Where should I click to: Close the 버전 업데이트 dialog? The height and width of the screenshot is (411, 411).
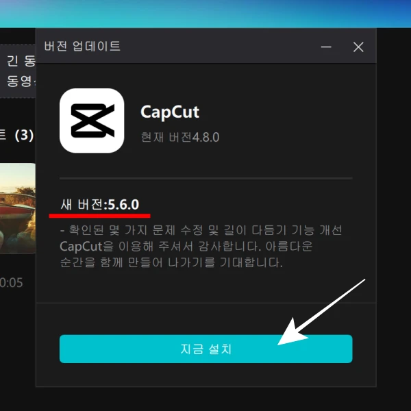click(358, 47)
